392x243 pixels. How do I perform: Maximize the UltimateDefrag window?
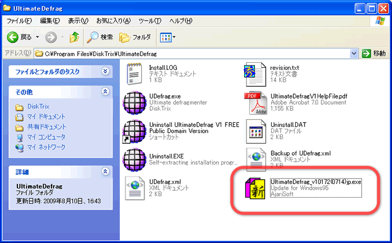[371, 9]
